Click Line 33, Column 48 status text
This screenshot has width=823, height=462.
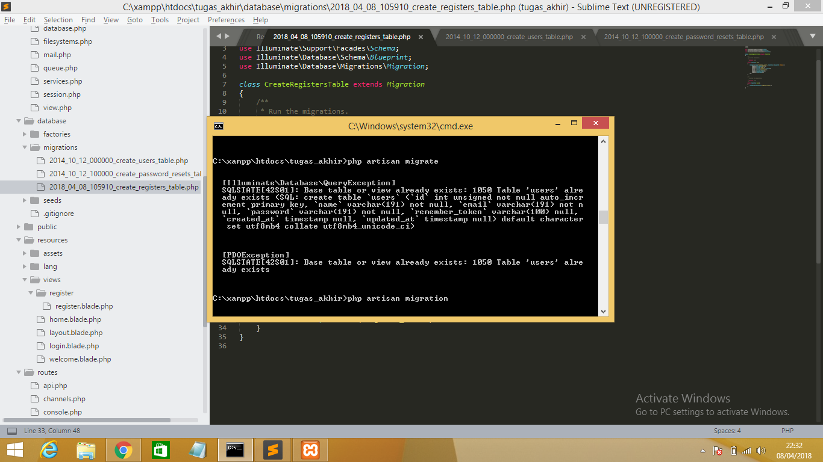point(52,431)
